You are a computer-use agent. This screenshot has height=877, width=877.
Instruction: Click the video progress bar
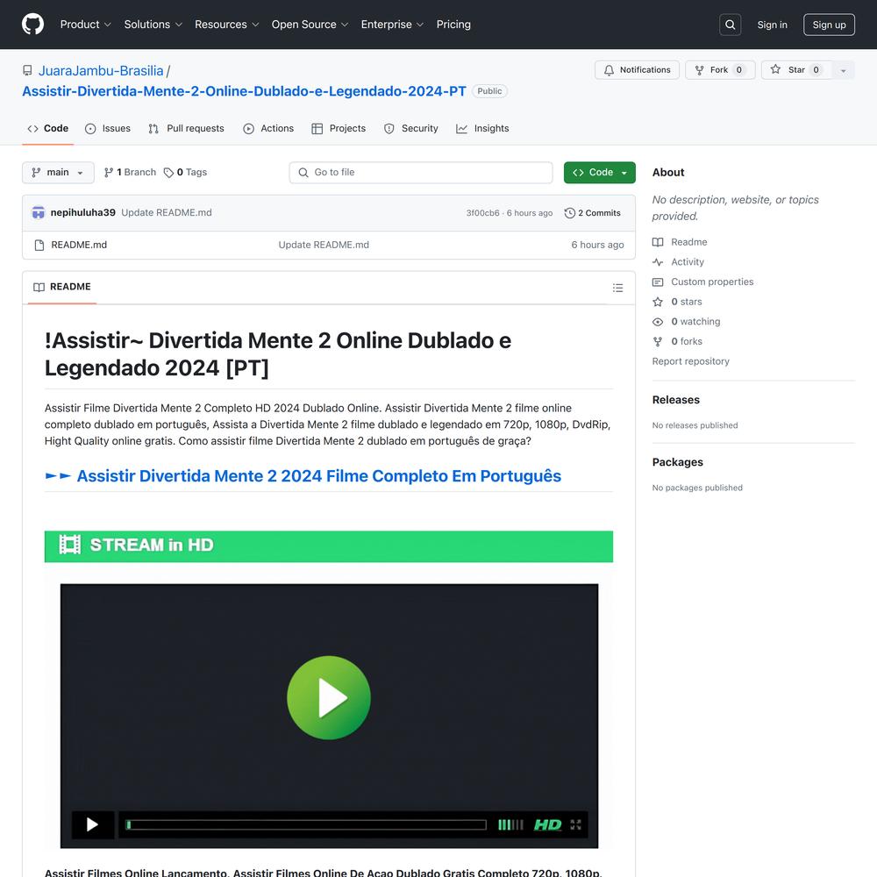(x=306, y=824)
